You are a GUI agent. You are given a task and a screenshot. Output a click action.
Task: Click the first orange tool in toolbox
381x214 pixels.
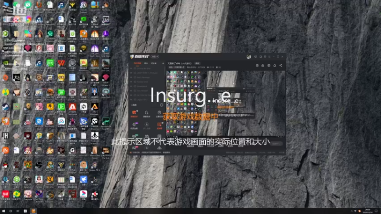134,113
